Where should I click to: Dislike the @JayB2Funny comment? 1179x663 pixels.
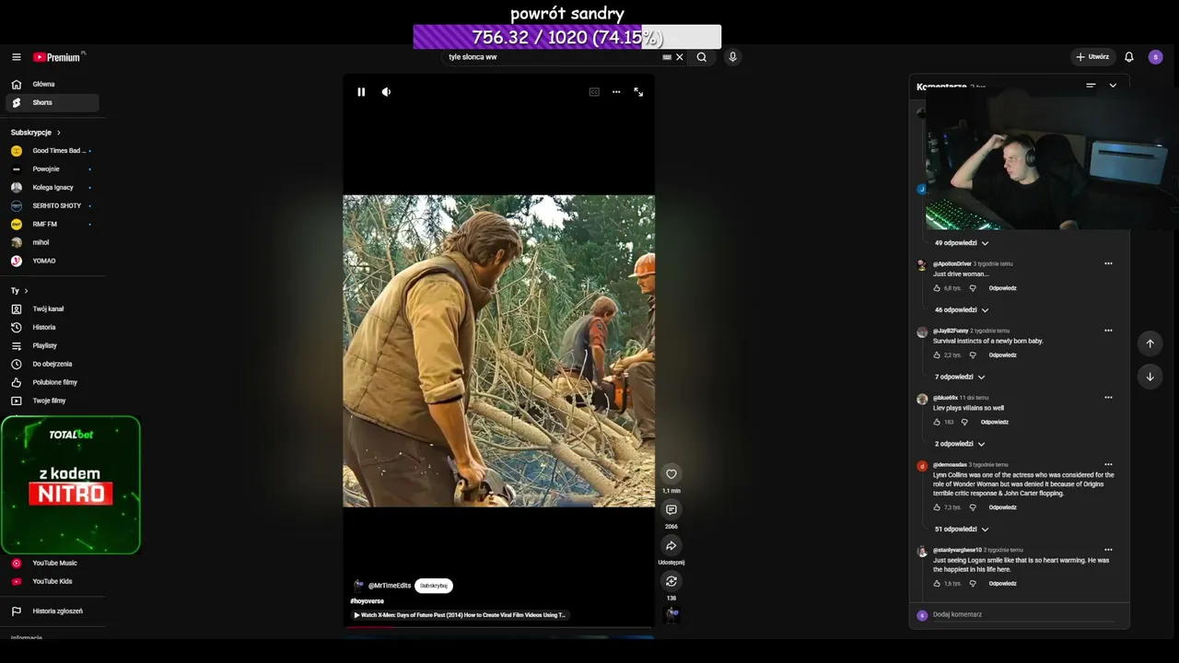coord(973,355)
